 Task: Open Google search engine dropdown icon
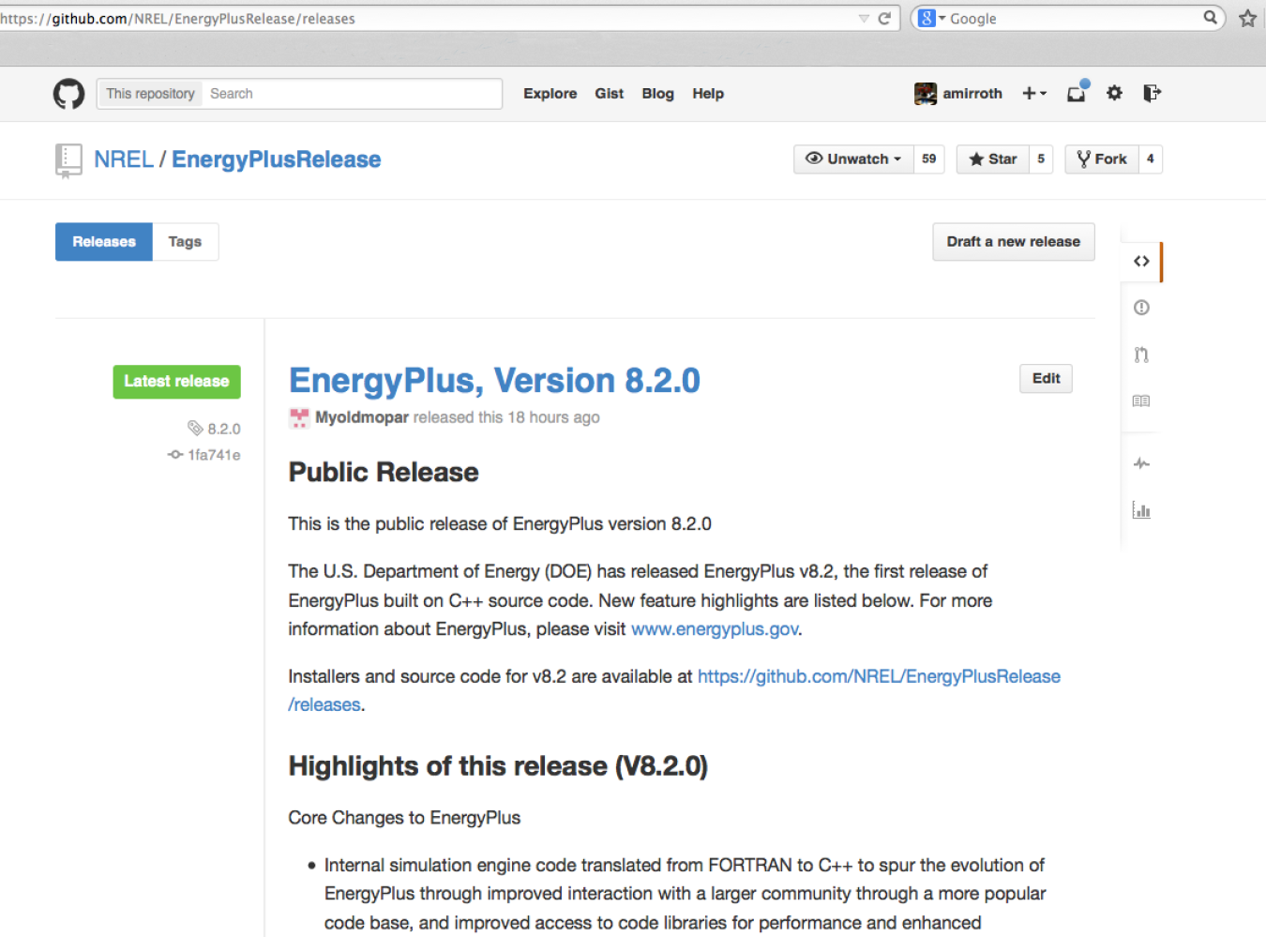click(x=931, y=18)
